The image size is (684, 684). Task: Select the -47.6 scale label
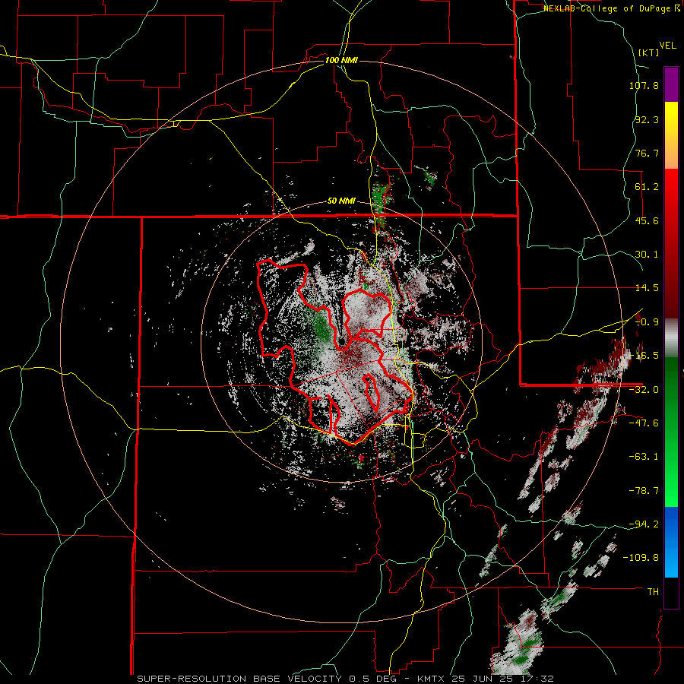pos(644,423)
